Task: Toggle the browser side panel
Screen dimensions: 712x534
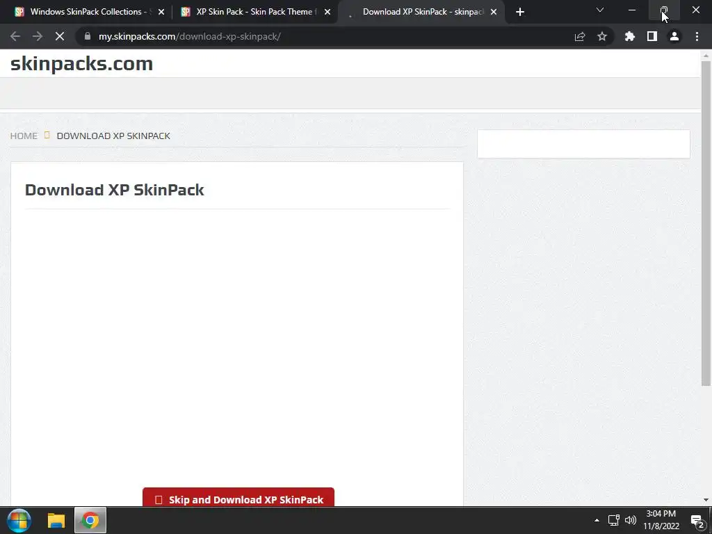Action: point(652,36)
